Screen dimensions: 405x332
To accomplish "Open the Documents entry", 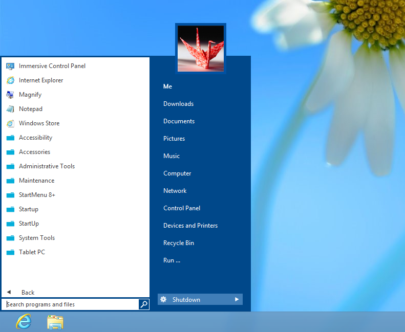I will tap(179, 121).
